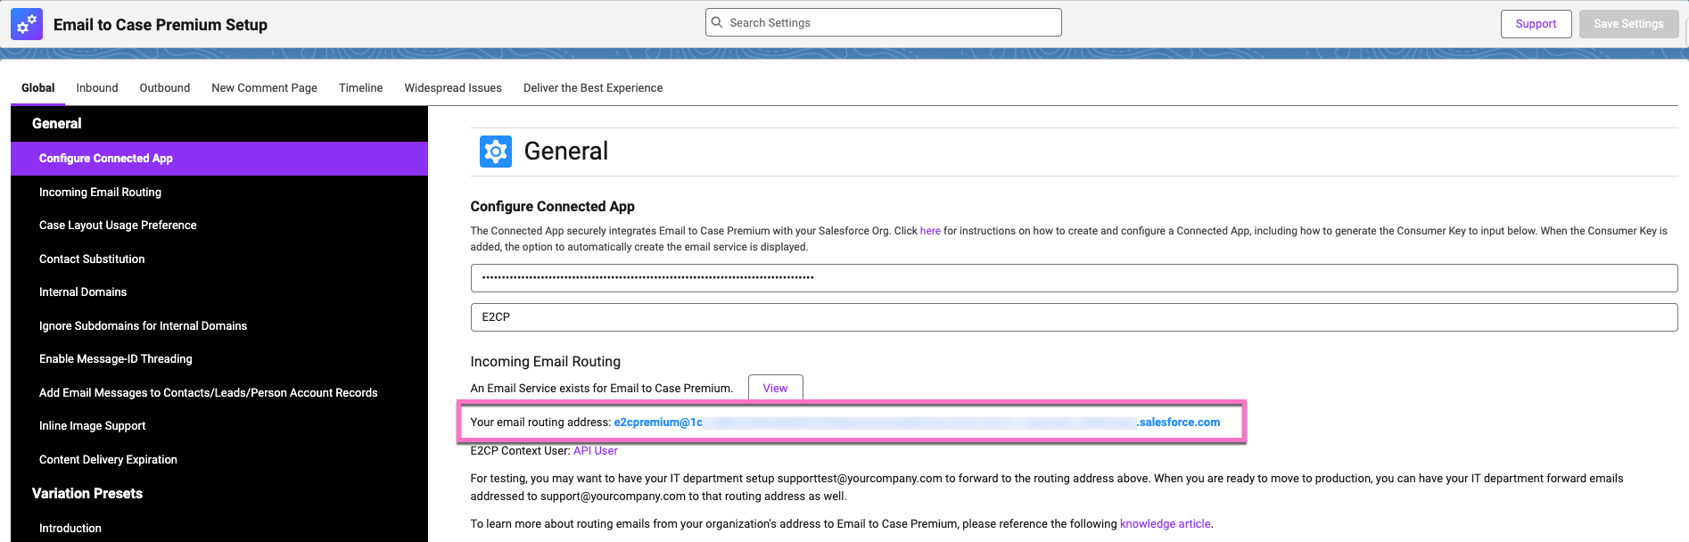Image resolution: width=1689 pixels, height=542 pixels.
Task: Click the Email to Case Premium gears icon
Action: [x=27, y=24]
